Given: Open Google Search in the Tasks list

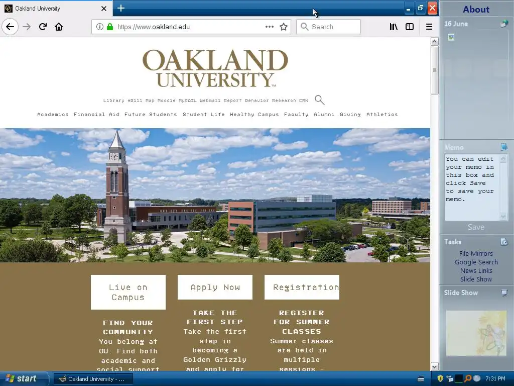Looking at the screenshot, I should (476, 262).
